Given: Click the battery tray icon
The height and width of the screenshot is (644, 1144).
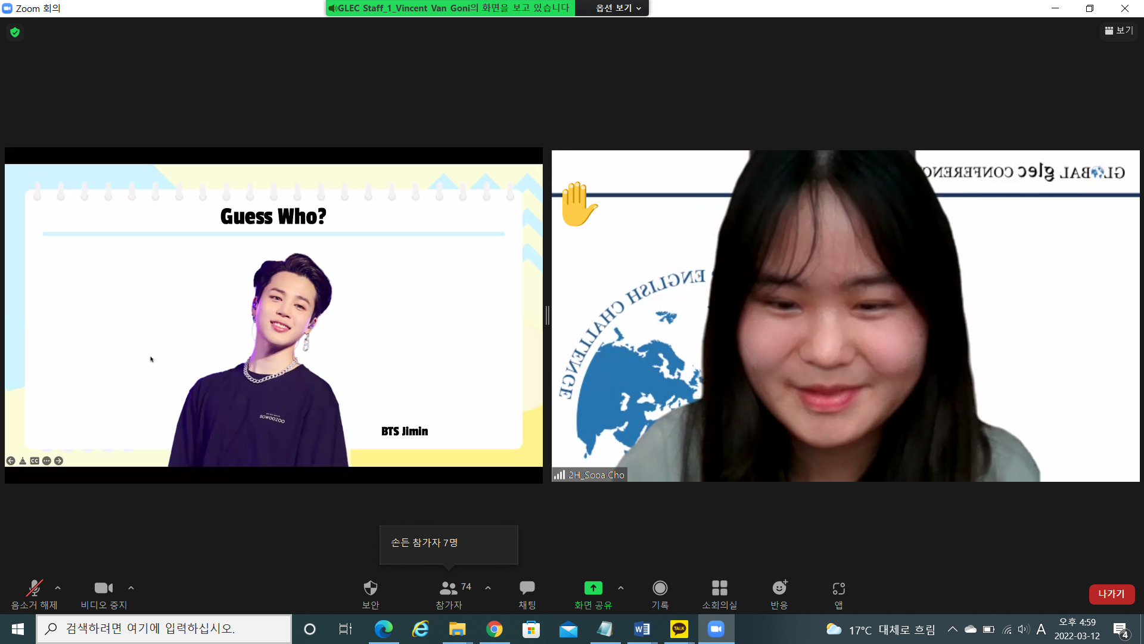Looking at the screenshot, I should pyautogui.click(x=989, y=629).
